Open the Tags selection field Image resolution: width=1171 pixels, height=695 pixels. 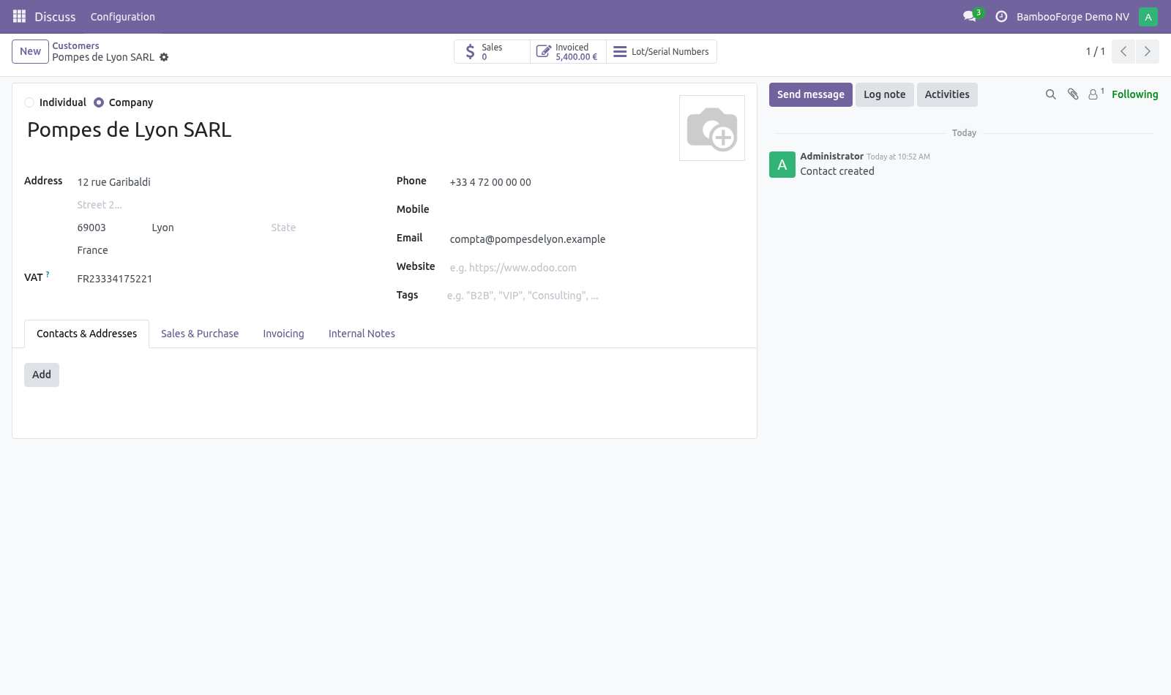(x=596, y=296)
